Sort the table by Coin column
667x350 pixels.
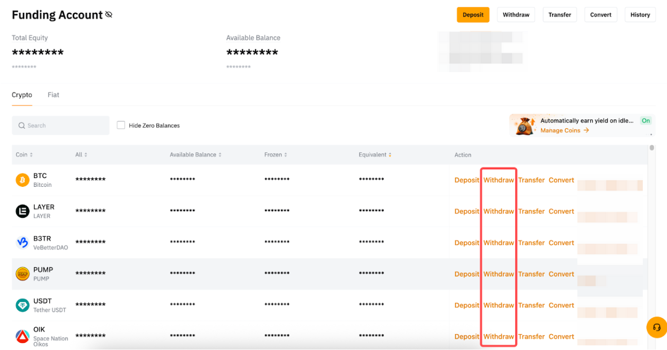24,155
